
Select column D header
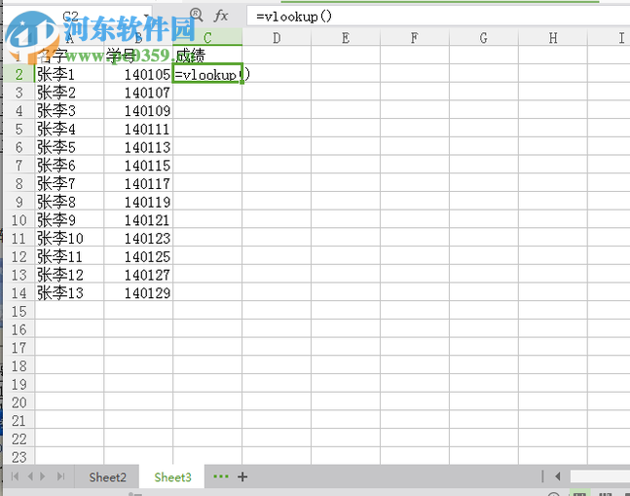coord(277,38)
